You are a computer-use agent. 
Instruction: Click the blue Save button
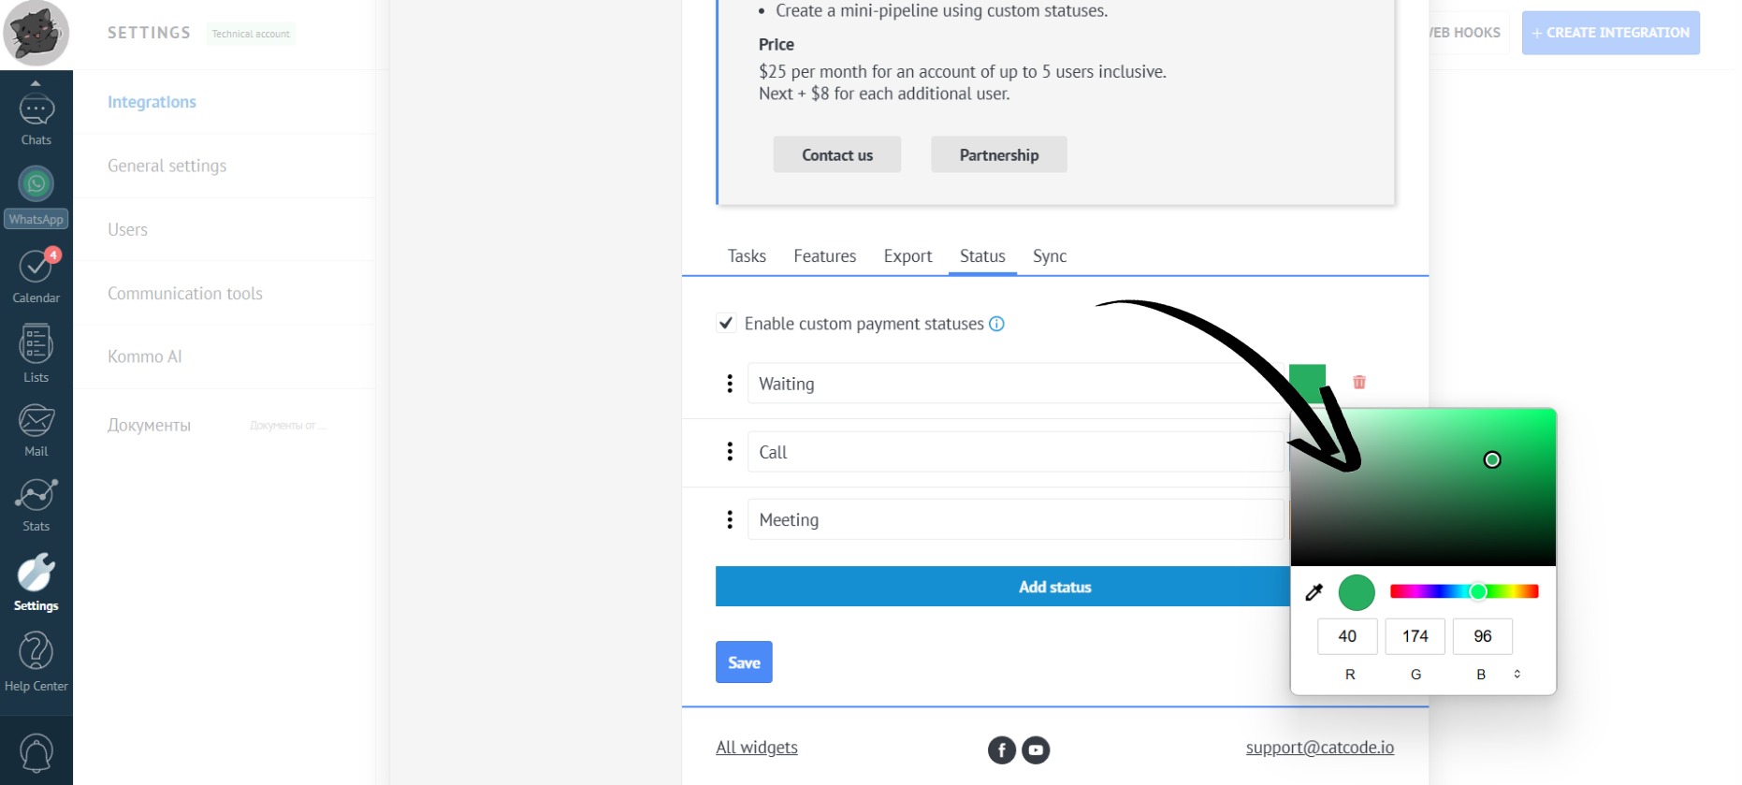click(x=744, y=662)
